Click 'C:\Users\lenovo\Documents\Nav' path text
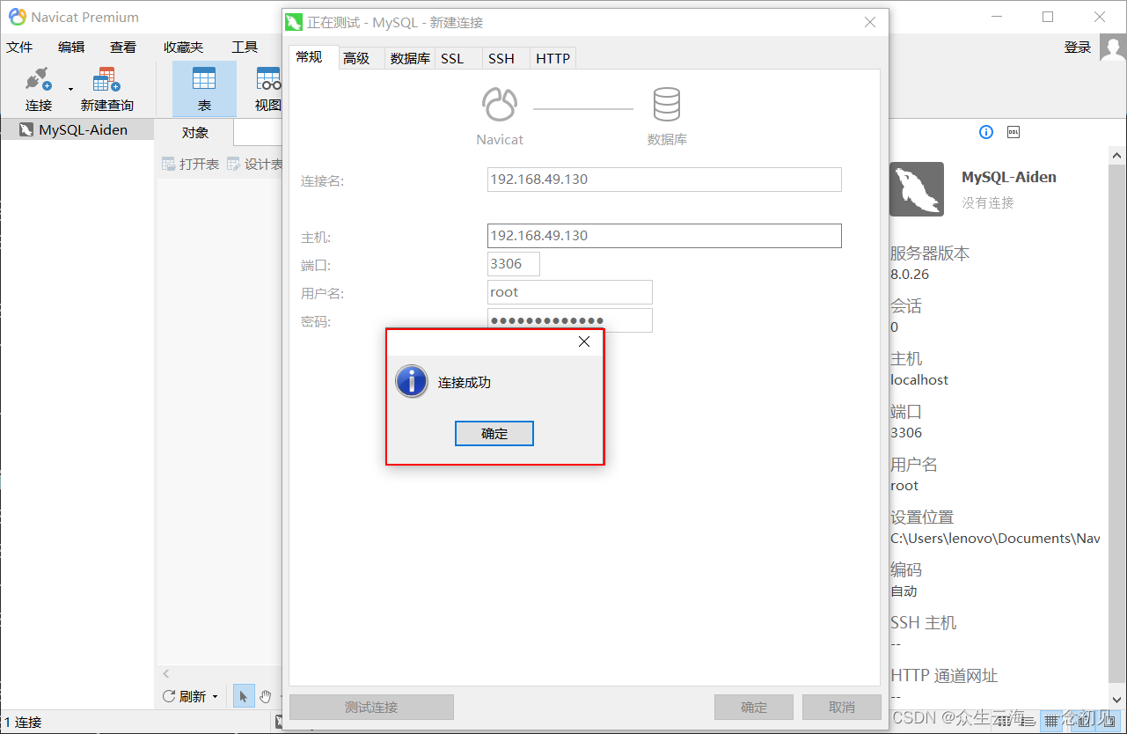Screen dimensions: 1127x734 point(995,539)
